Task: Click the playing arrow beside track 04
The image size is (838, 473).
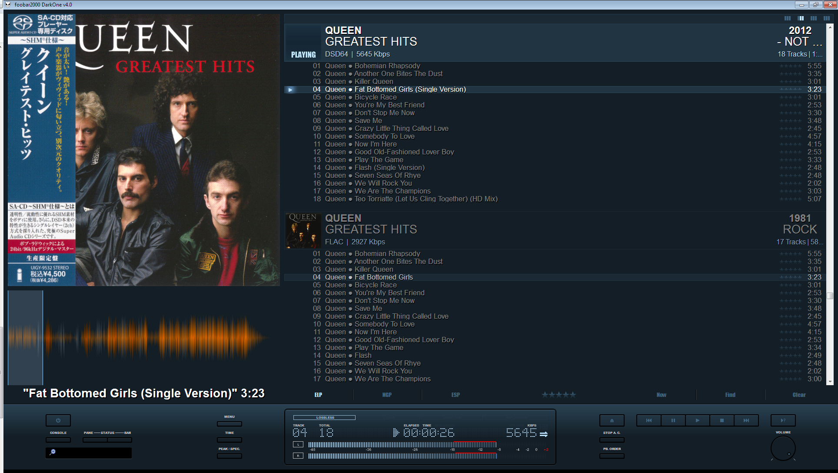Action: tap(290, 90)
